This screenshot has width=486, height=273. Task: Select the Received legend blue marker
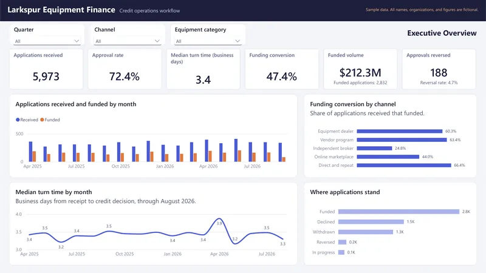[x=18, y=120]
